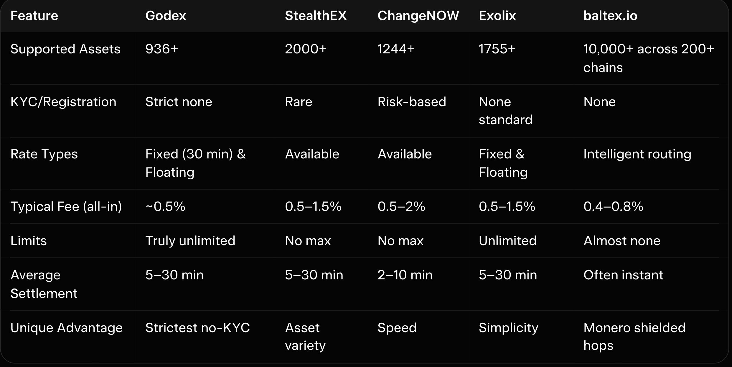Click the Intelligent routing cell

point(637,154)
